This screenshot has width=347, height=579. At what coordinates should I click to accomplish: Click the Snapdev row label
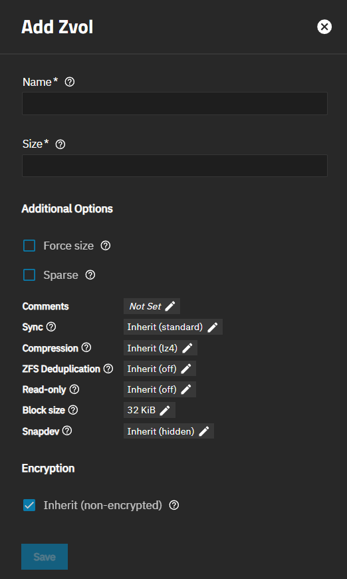tap(41, 431)
